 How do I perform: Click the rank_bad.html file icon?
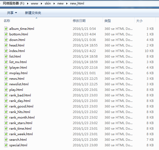pyautogui.click(x=6, y=95)
